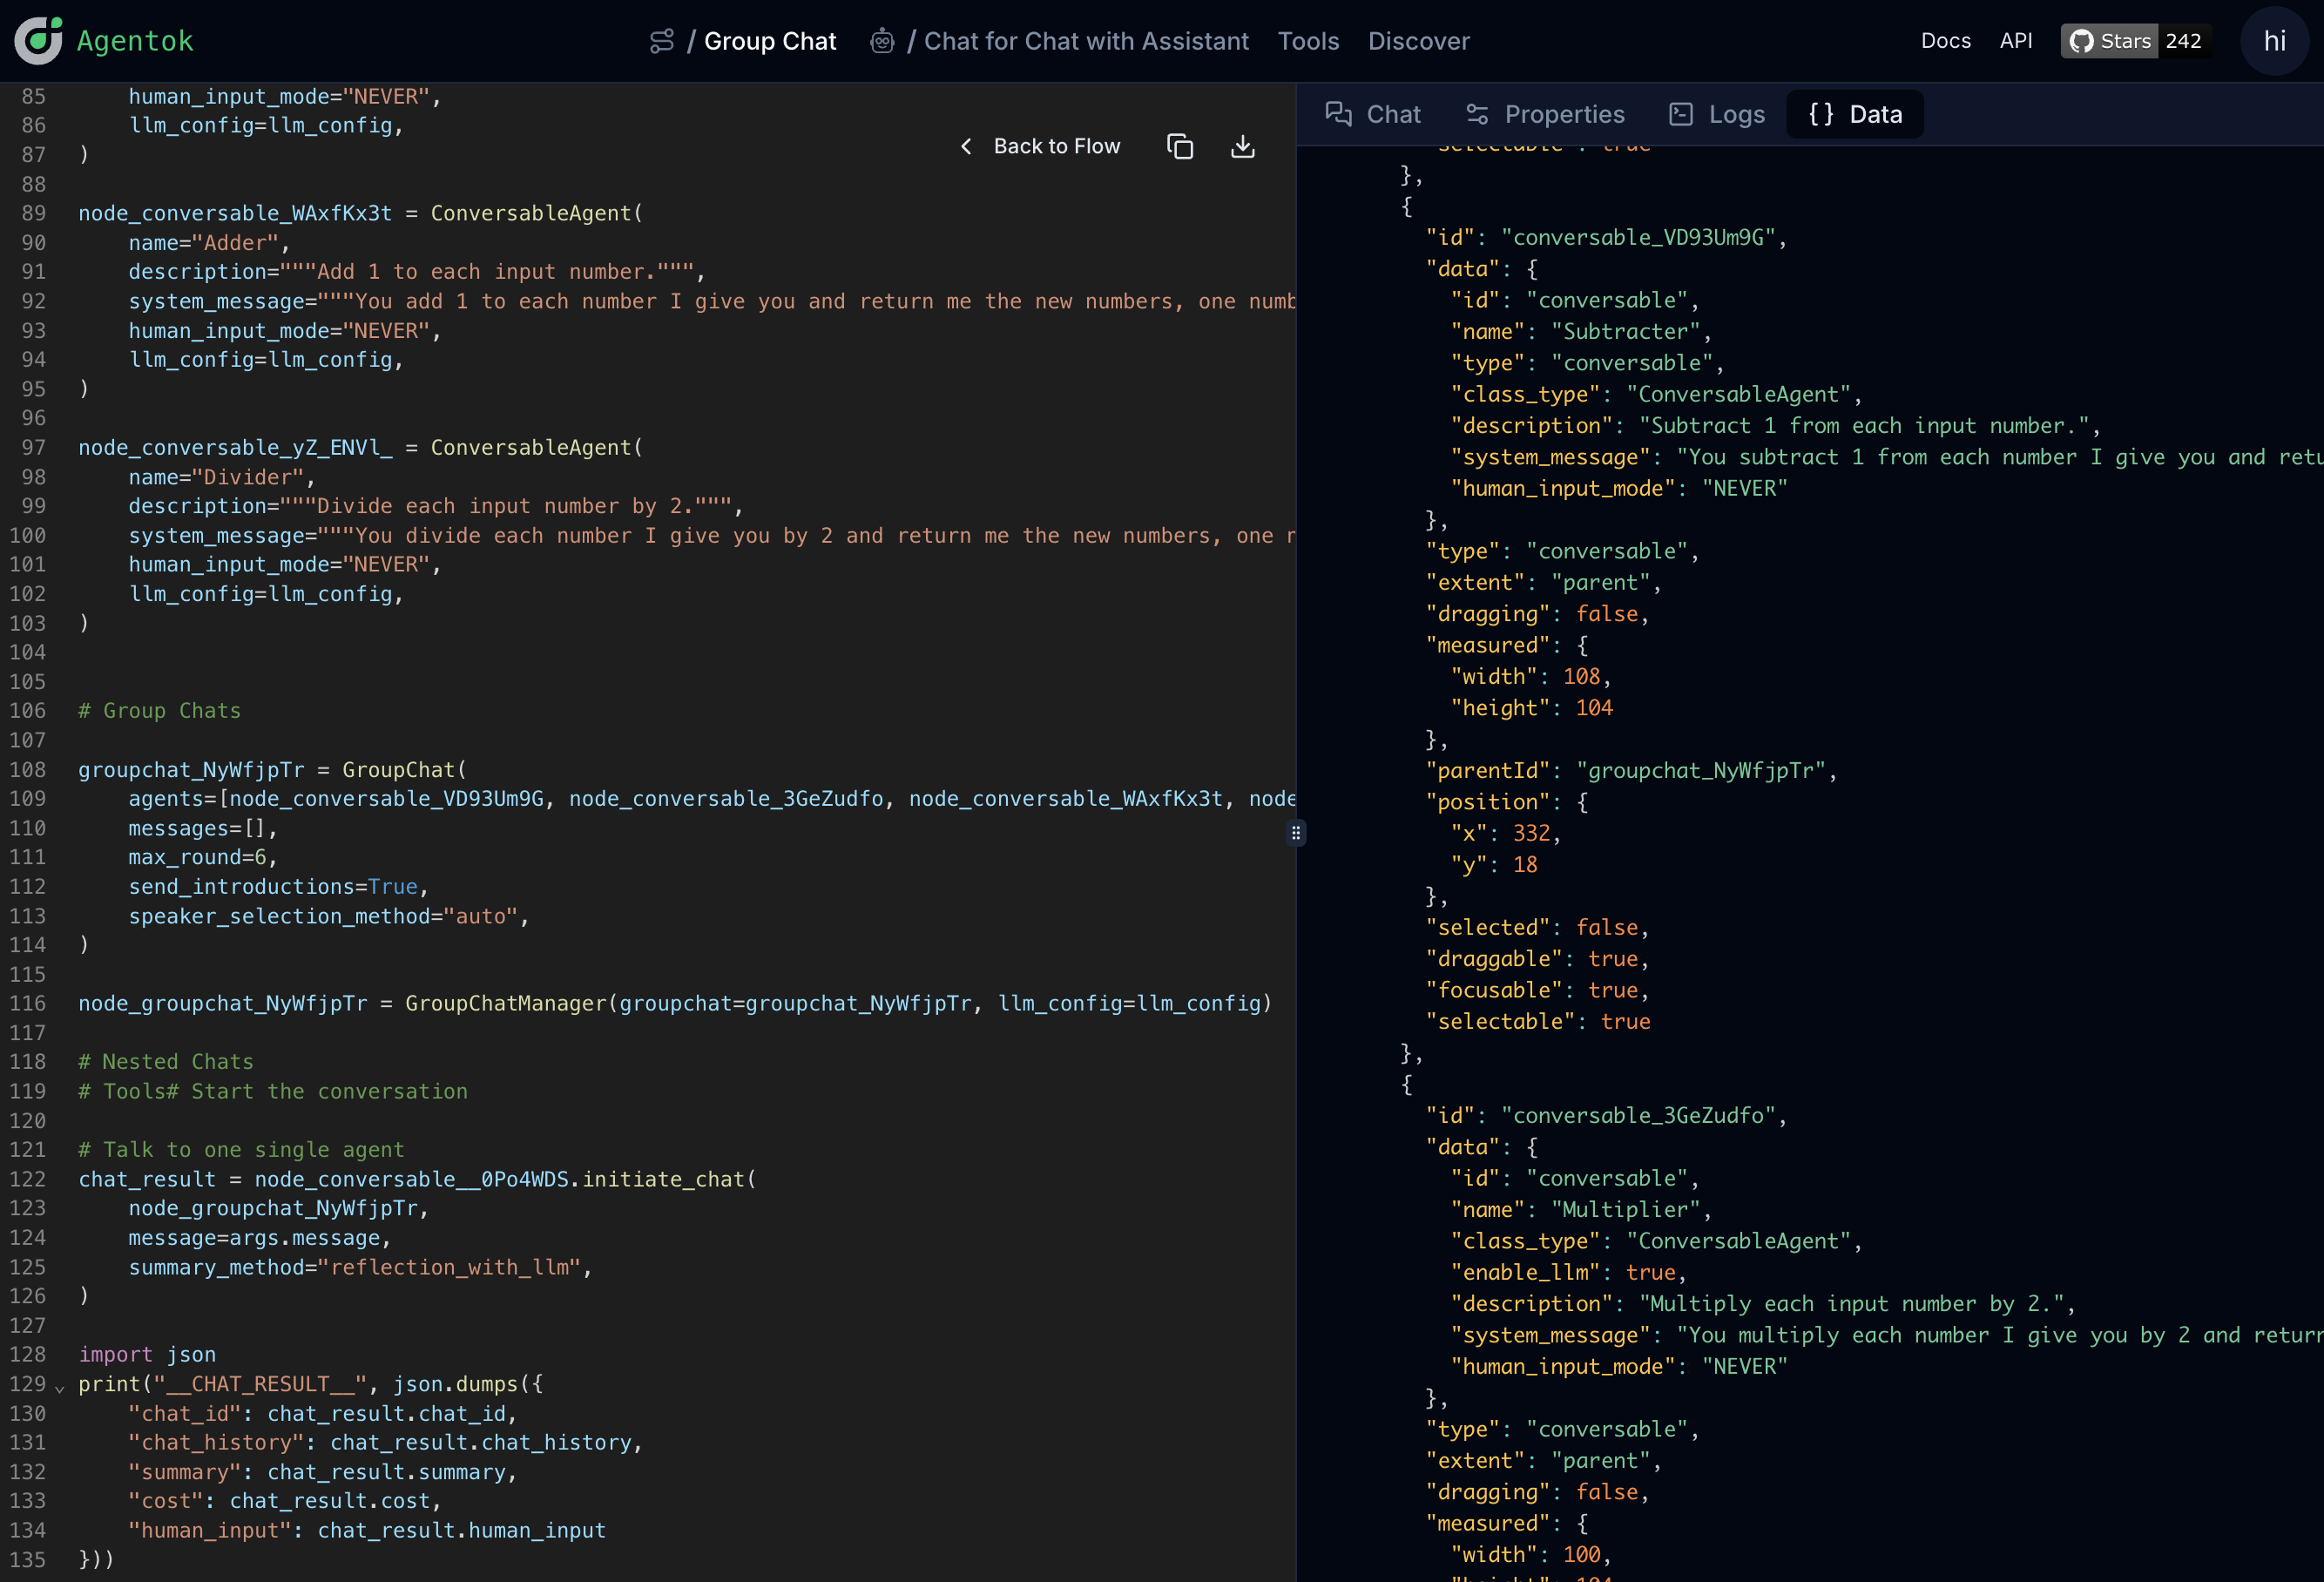Click the robot icon before Chat for Chat

[x=881, y=41]
